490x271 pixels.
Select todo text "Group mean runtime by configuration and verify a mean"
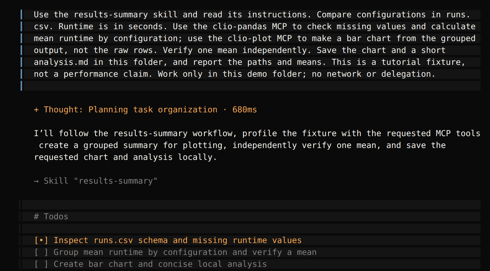[185, 252]
